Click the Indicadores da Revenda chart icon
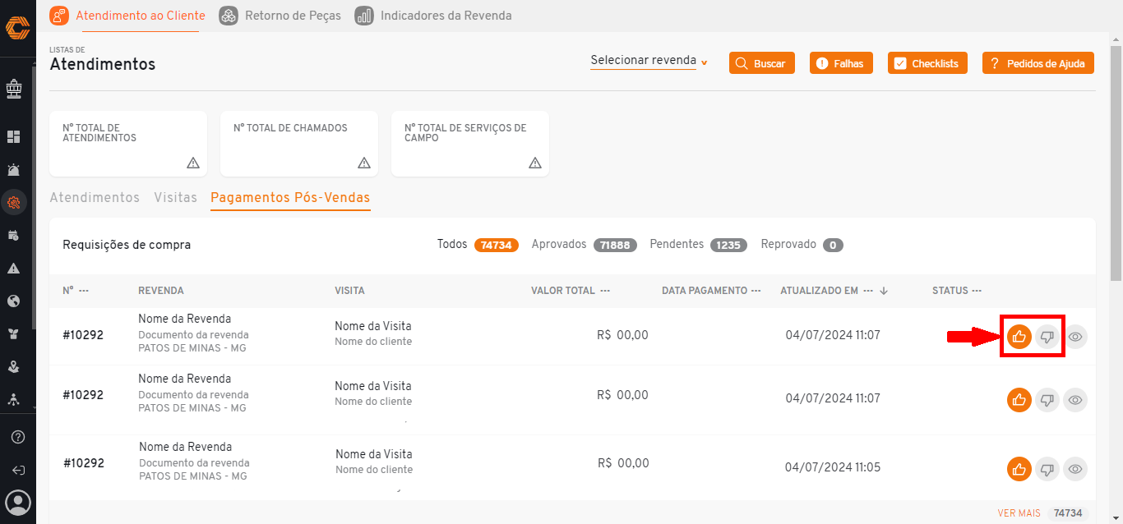Screen dimensions: 1123x524 364,16
